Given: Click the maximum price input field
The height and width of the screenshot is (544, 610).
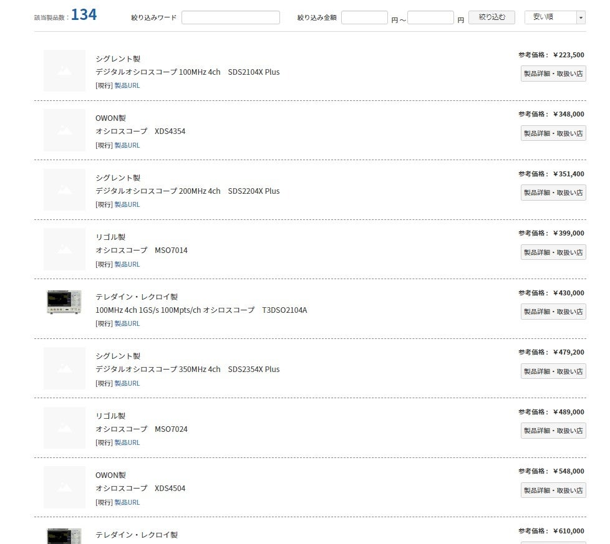Looking at the screenshot, I should 430,17.
